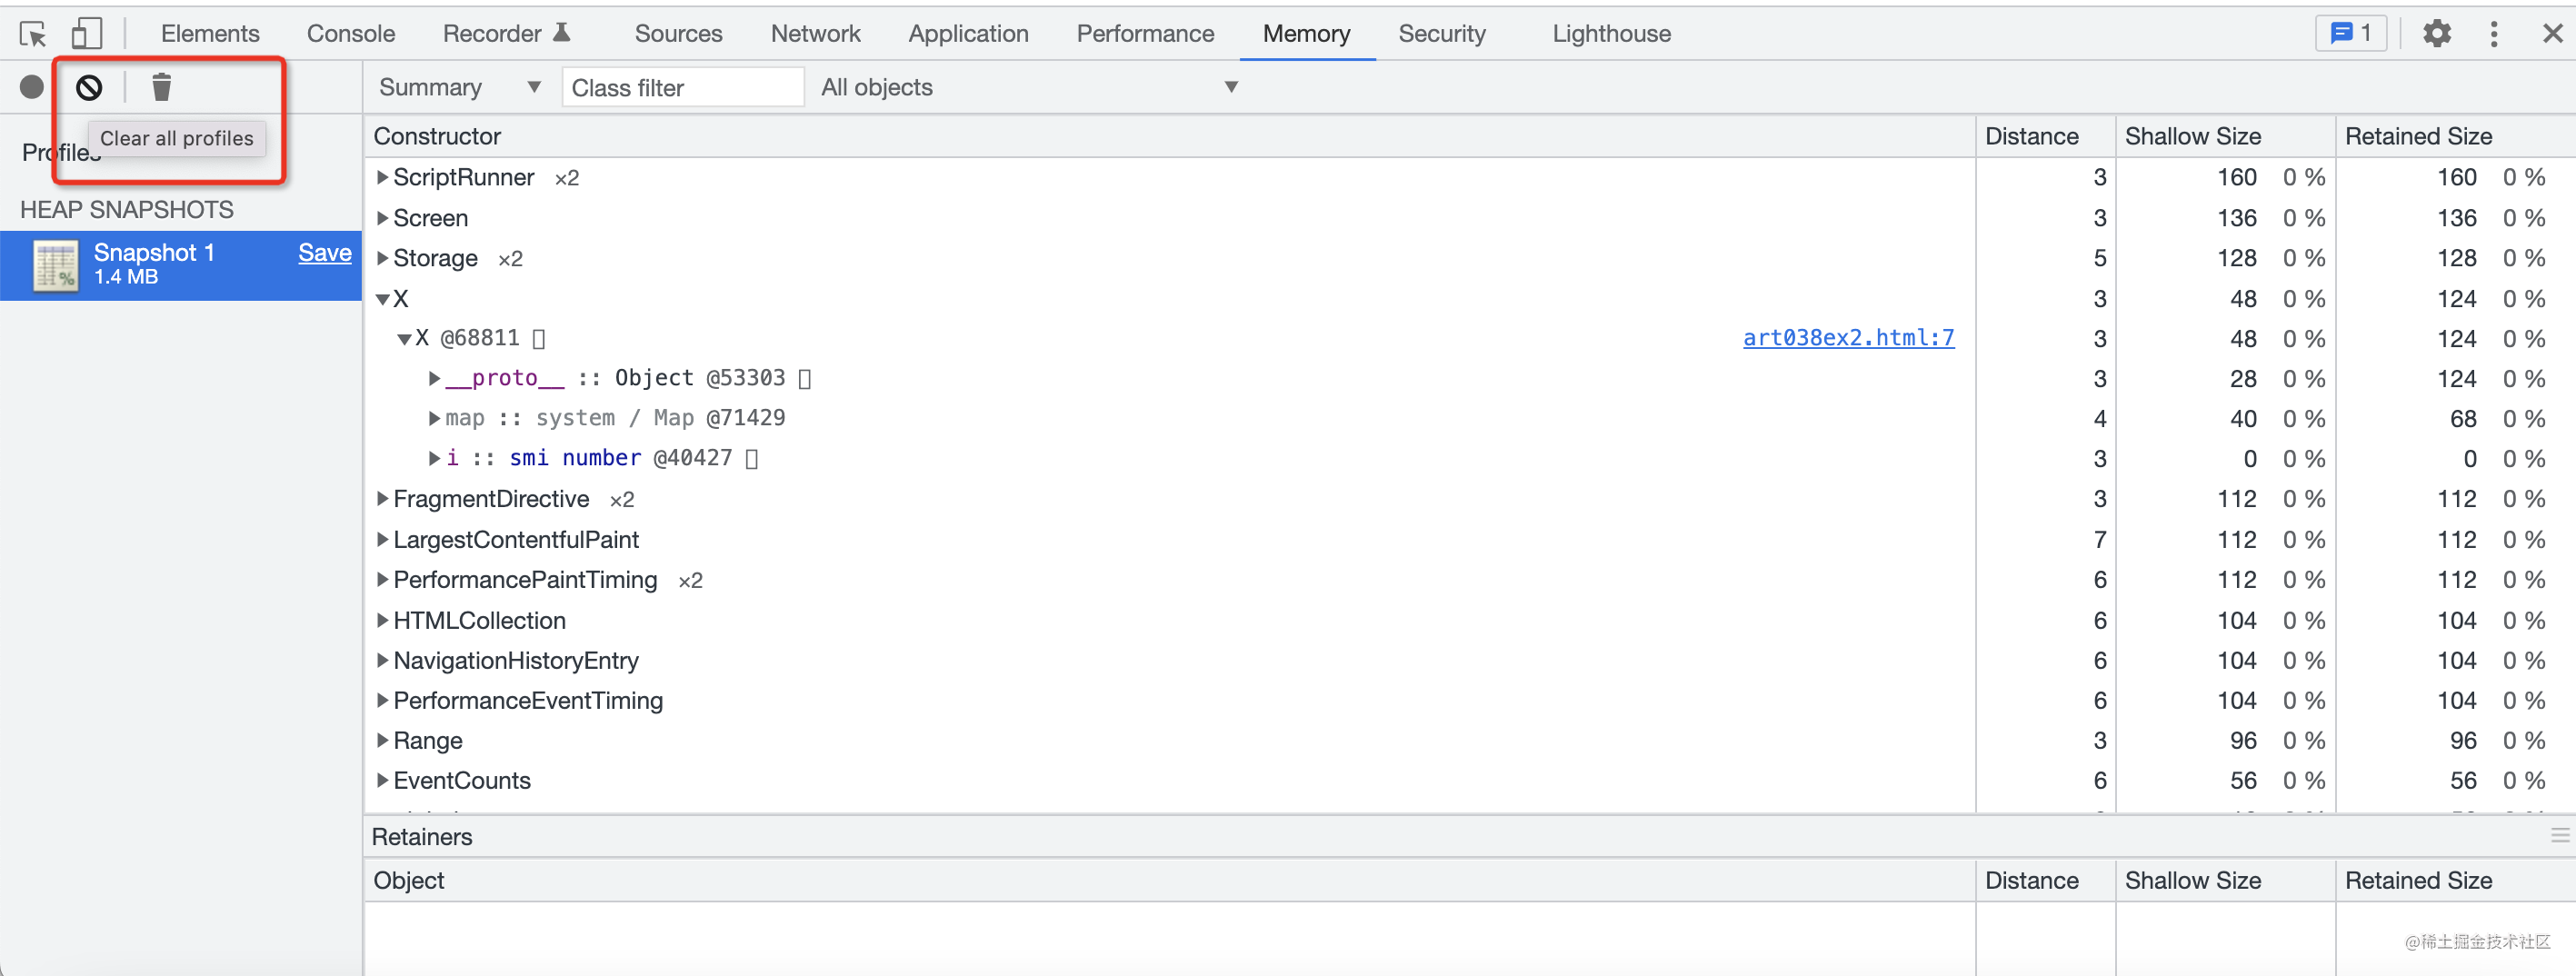This screenshot has height=976, width=2576.
Task: Click the Snapshot 1 thumbnail
Action: pos(54,264)
